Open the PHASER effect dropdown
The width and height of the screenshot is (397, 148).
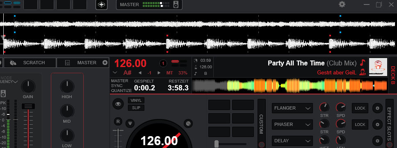click(x=292, y=125)
